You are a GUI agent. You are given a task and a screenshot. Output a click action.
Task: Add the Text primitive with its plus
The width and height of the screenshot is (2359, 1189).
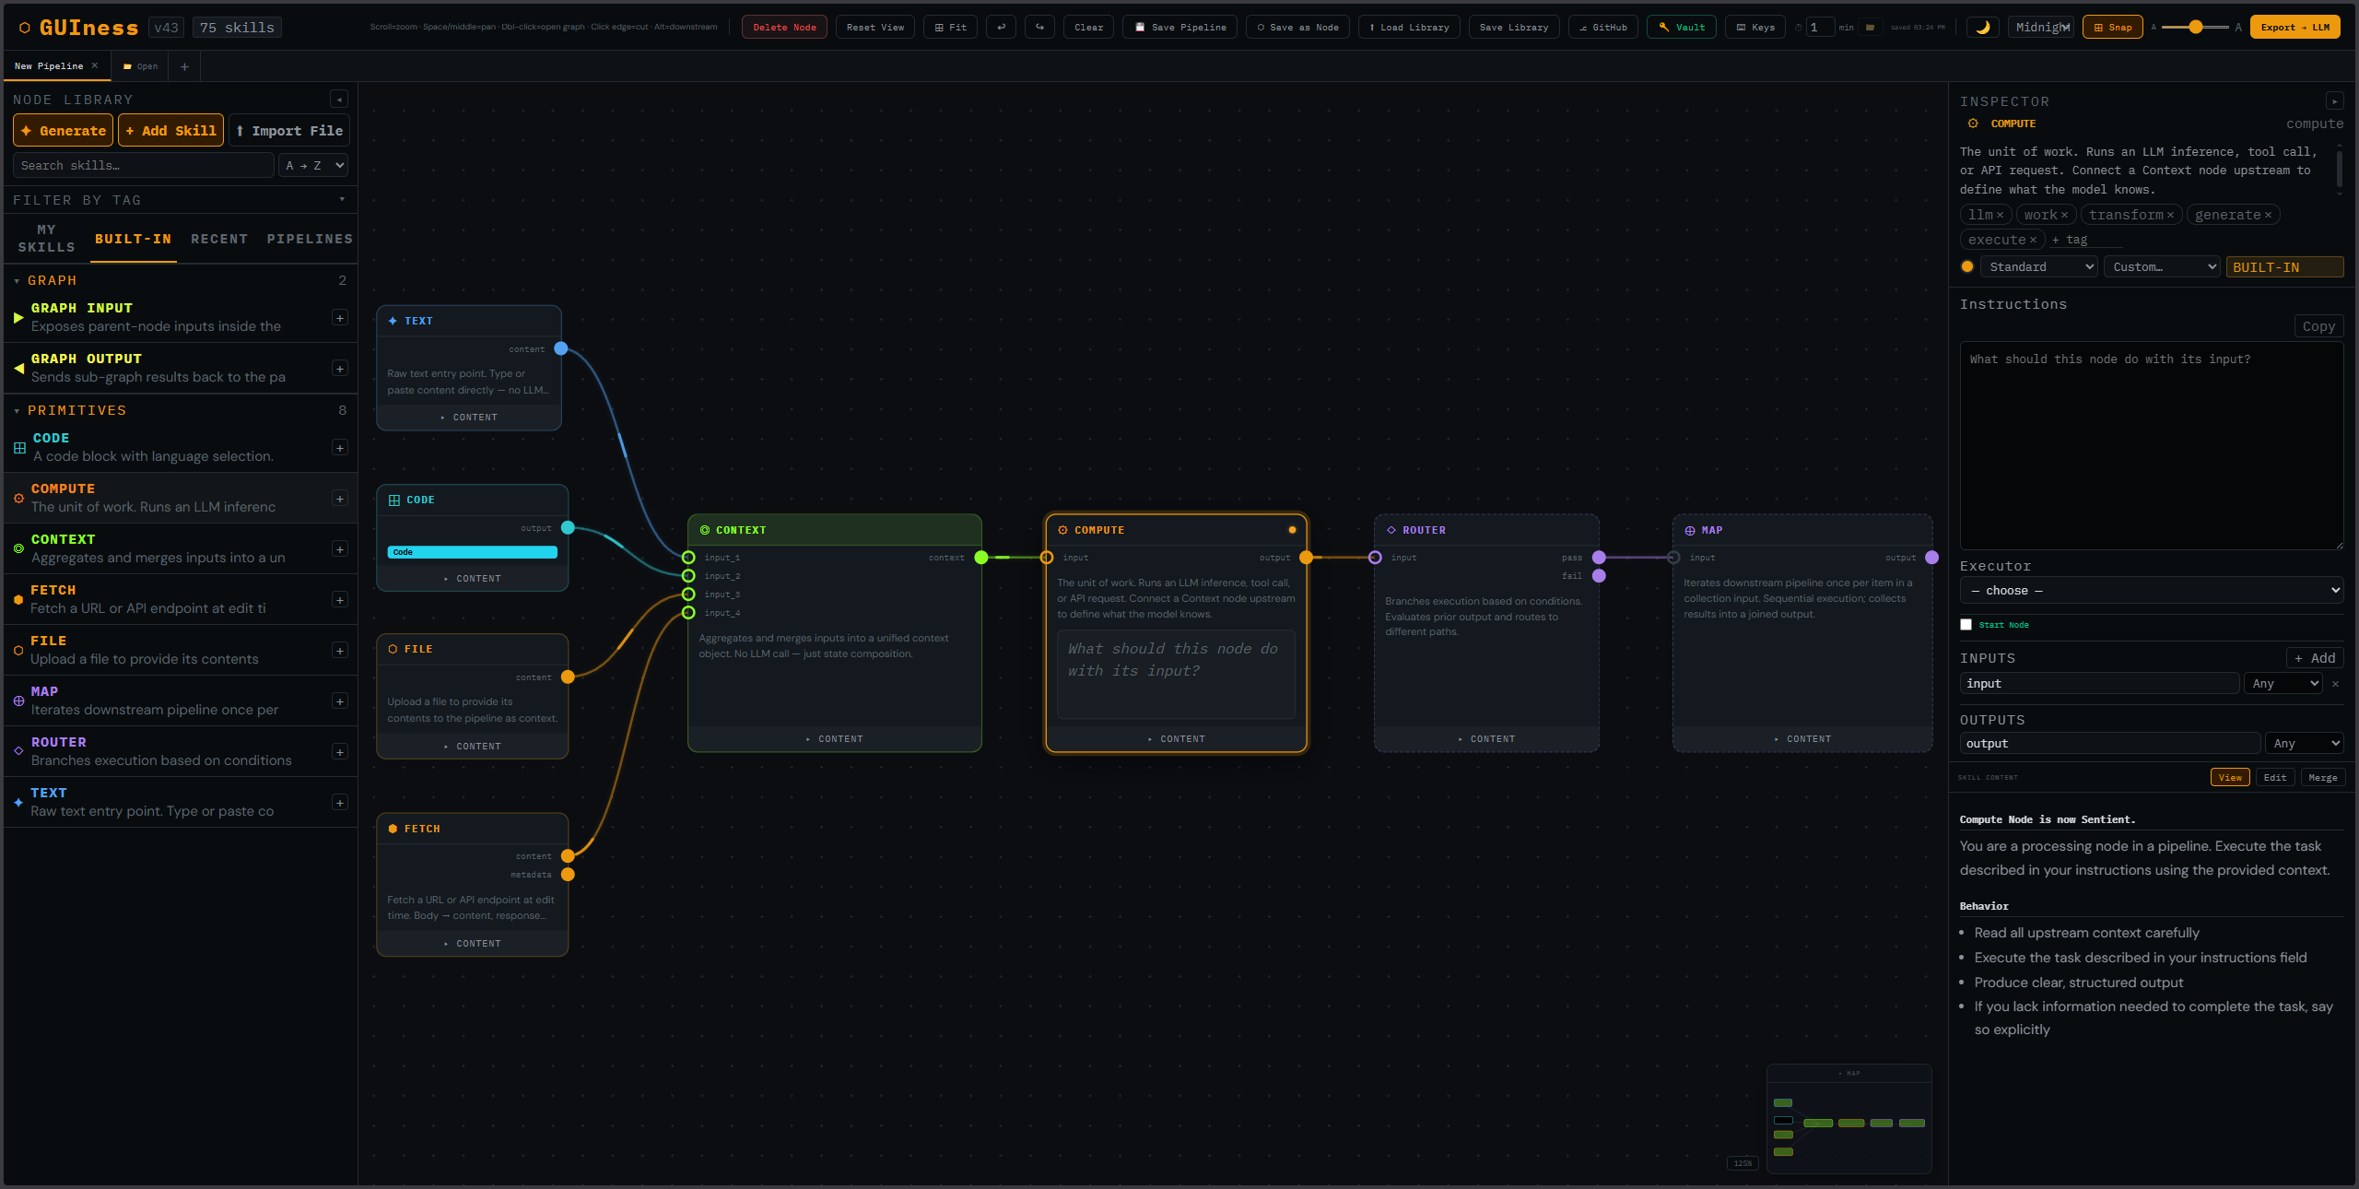tap(340, 803)
